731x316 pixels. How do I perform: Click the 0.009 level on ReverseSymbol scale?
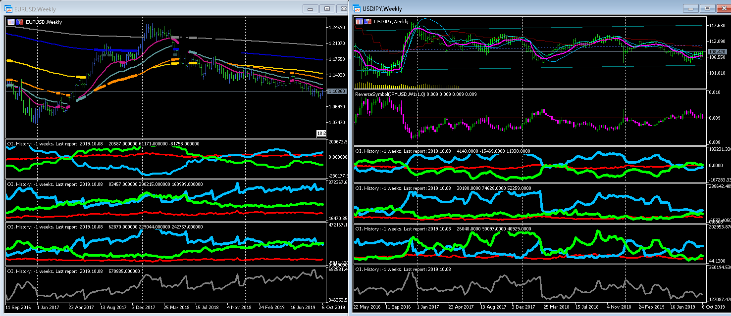click(x=714, y=118)
